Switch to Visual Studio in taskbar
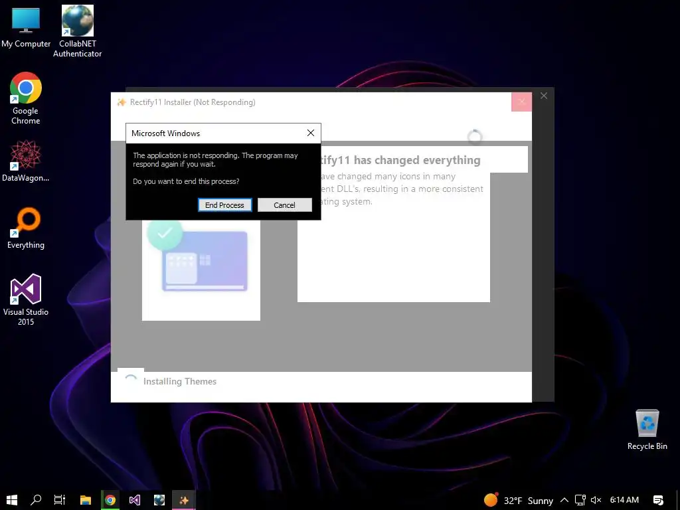The height and width of the screenshot is (510, 680). [x=135, y=500]
